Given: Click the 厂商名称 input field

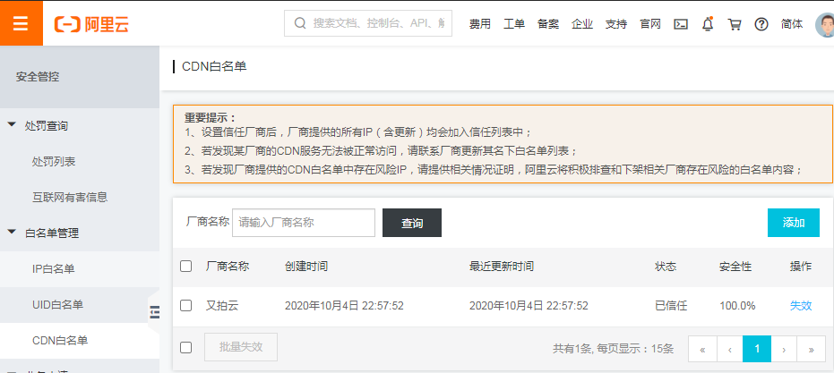Looking at the screenshot, I should pyautogui.click(x=304, y=222).
